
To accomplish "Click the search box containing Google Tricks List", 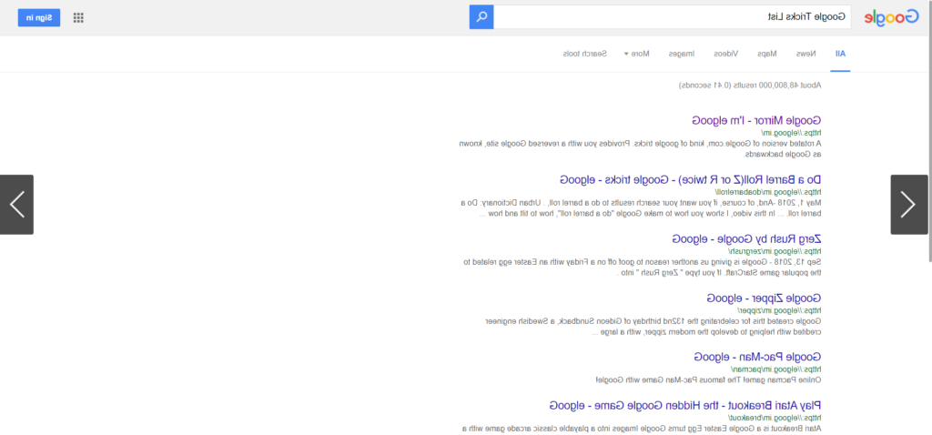I will point(673,16).
